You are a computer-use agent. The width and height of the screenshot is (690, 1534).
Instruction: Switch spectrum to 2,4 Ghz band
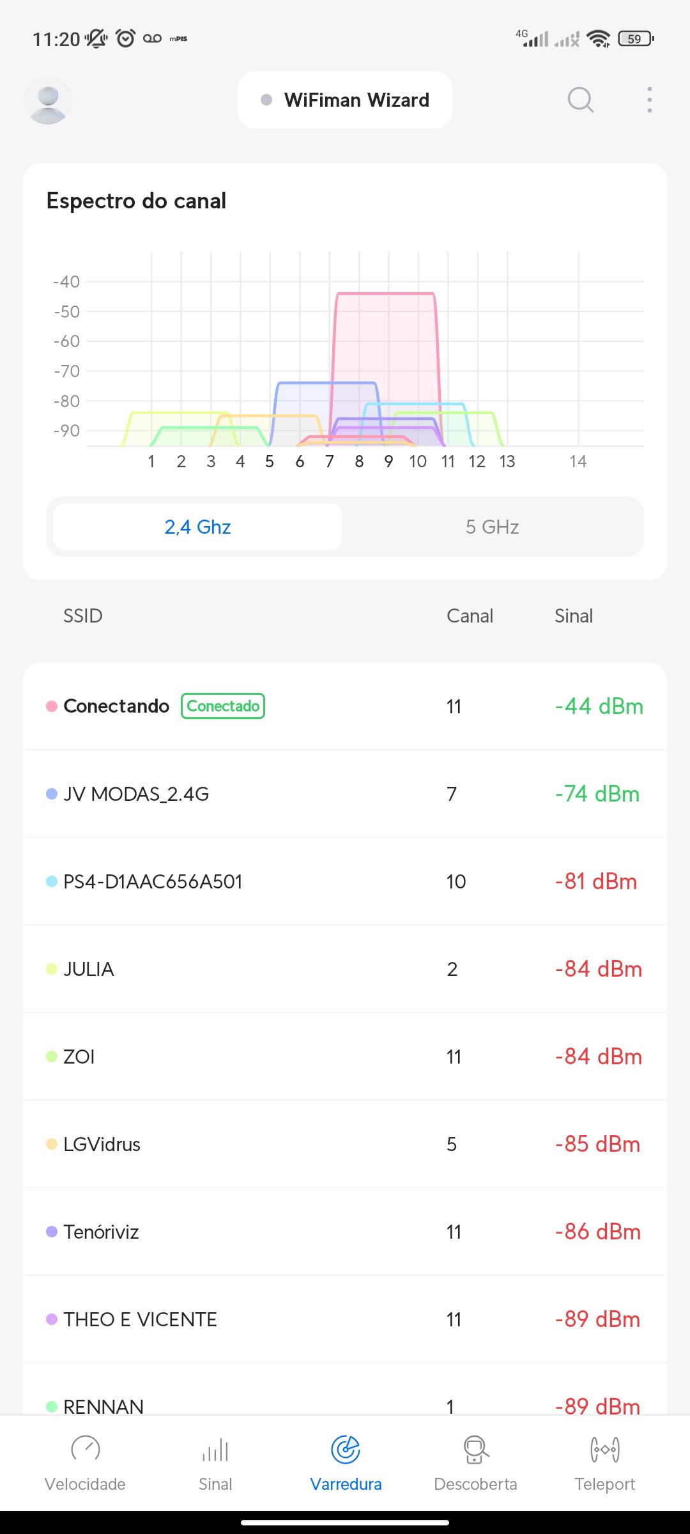click(197, 527)
